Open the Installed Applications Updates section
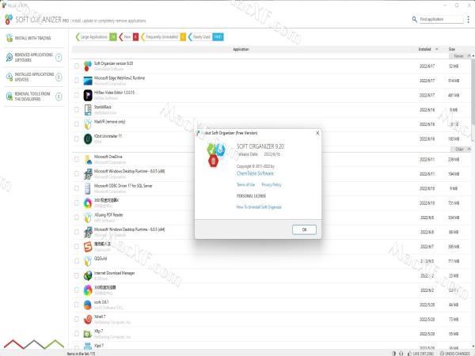 point(33,77)
